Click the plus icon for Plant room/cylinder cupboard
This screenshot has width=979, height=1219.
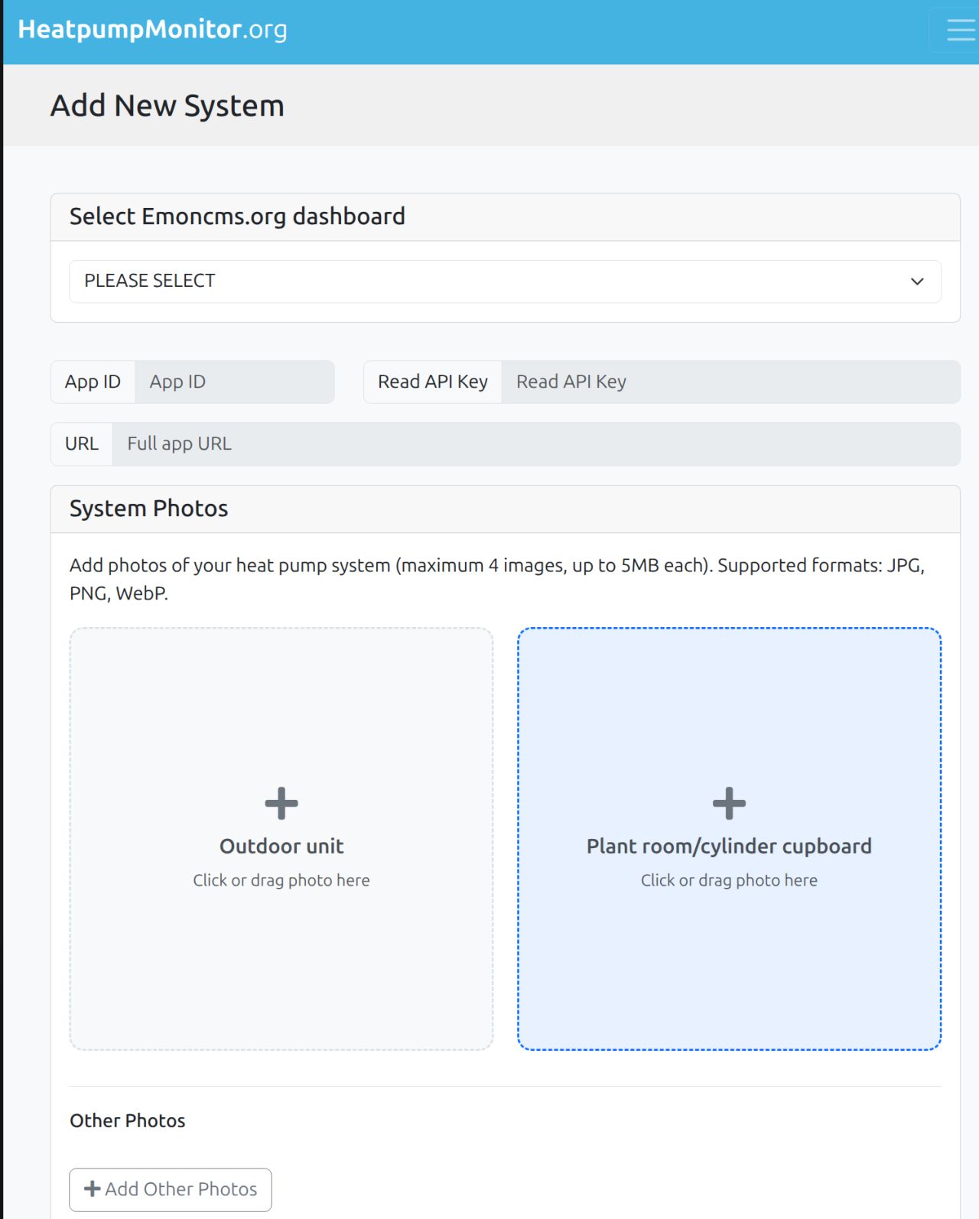729,803
